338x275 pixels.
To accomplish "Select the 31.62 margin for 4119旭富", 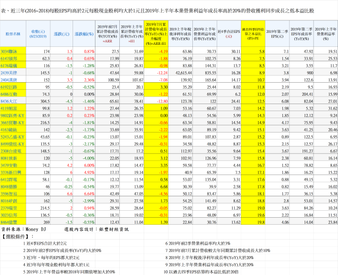I will pos(333,109).
